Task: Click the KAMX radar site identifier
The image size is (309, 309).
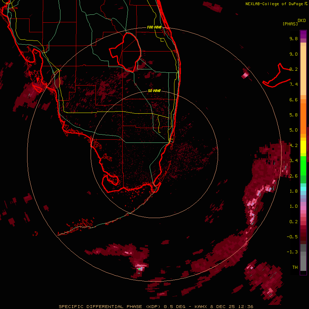Action: 202,307
